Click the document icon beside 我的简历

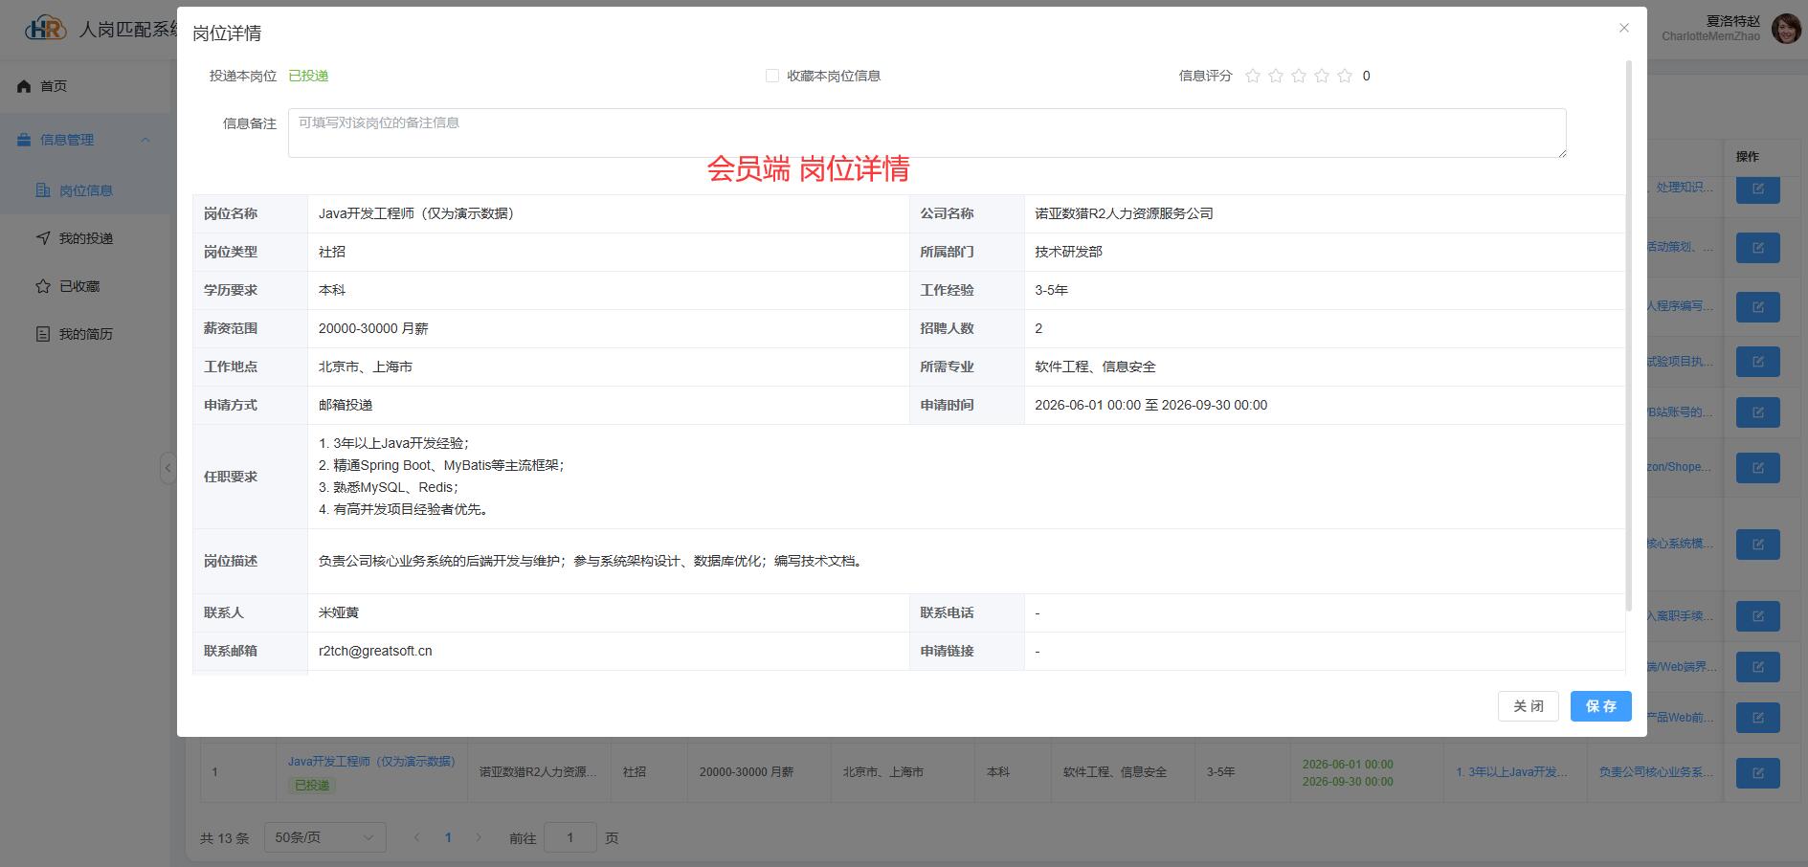43,334
